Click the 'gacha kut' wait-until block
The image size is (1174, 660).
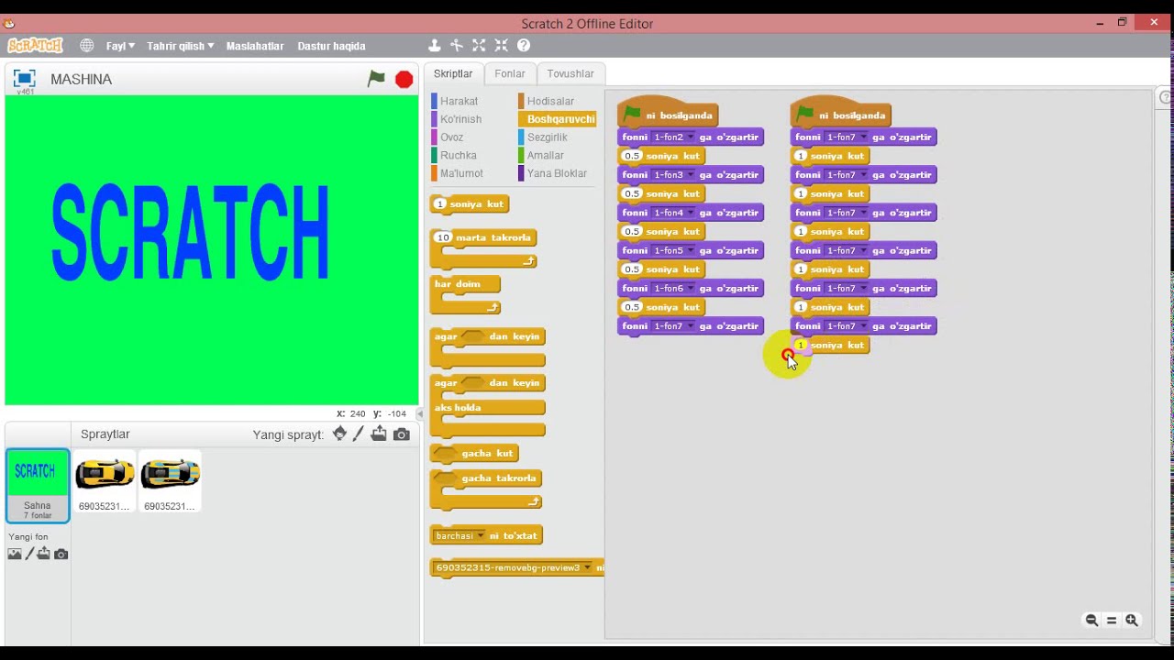(475, 454)
